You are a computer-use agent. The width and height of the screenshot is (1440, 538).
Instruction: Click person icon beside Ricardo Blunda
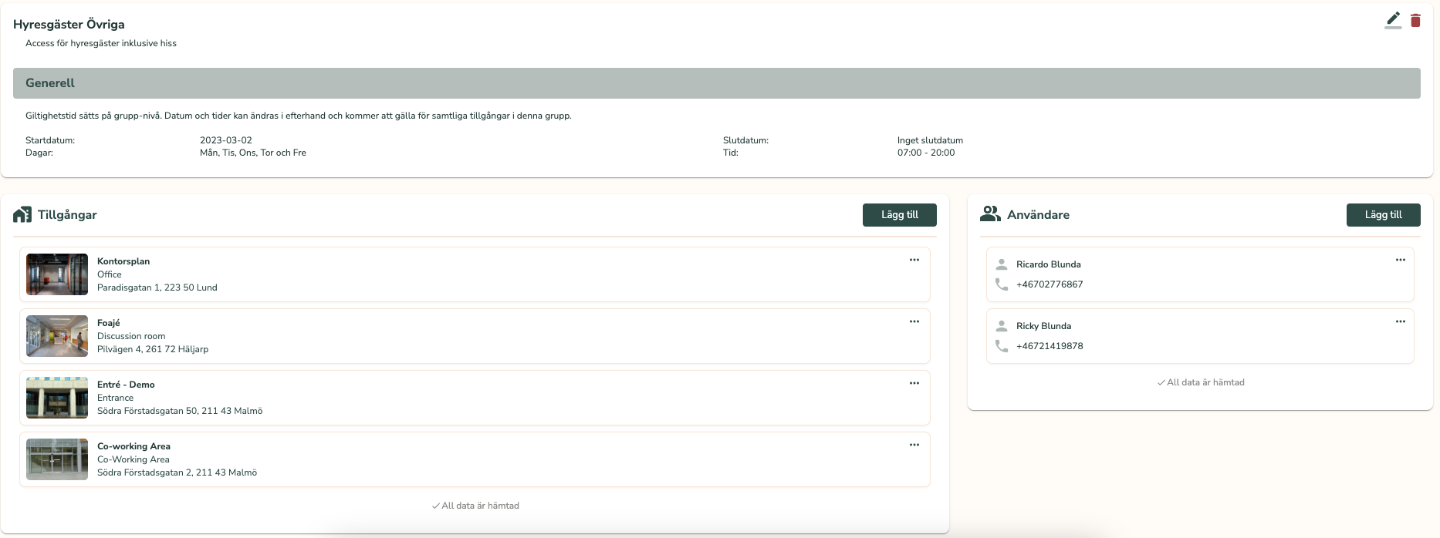pyautogui.click(x=1002, y=264)
